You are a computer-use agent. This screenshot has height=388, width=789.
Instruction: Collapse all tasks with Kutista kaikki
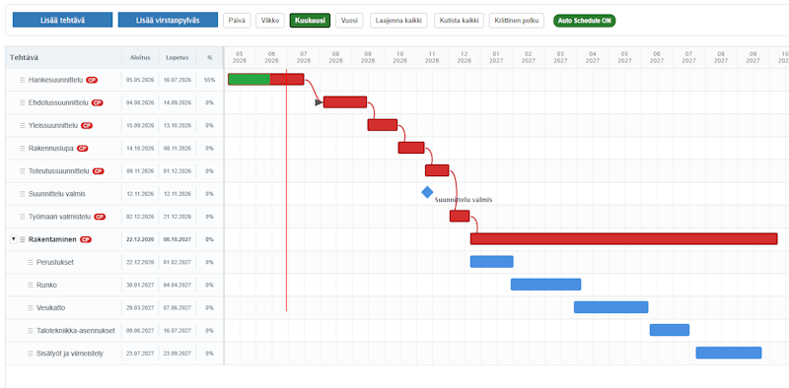tap(459, 21)
